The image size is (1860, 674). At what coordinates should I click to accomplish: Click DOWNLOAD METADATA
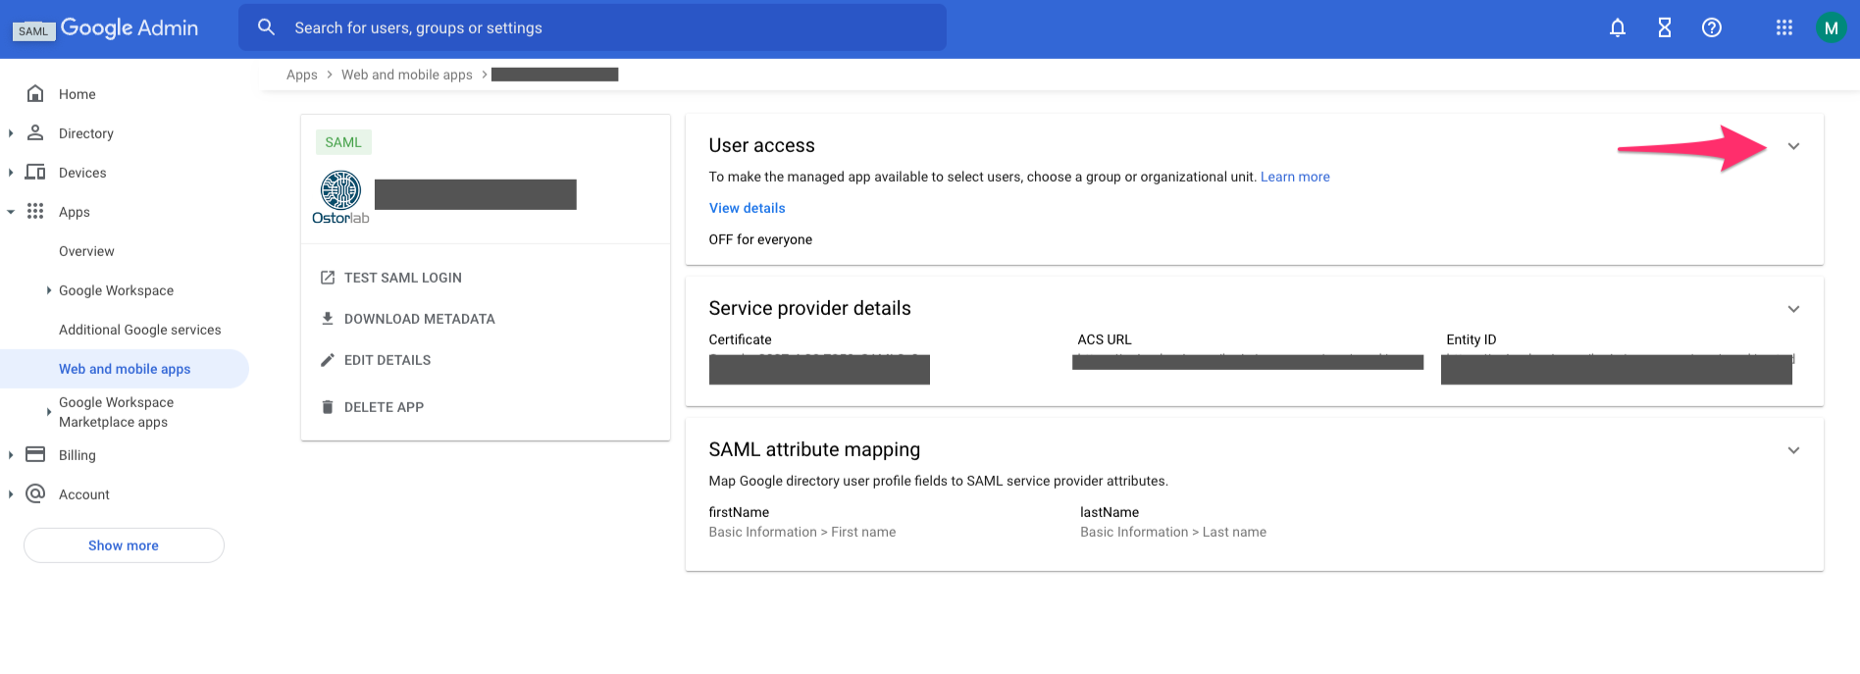pos(419,319)
